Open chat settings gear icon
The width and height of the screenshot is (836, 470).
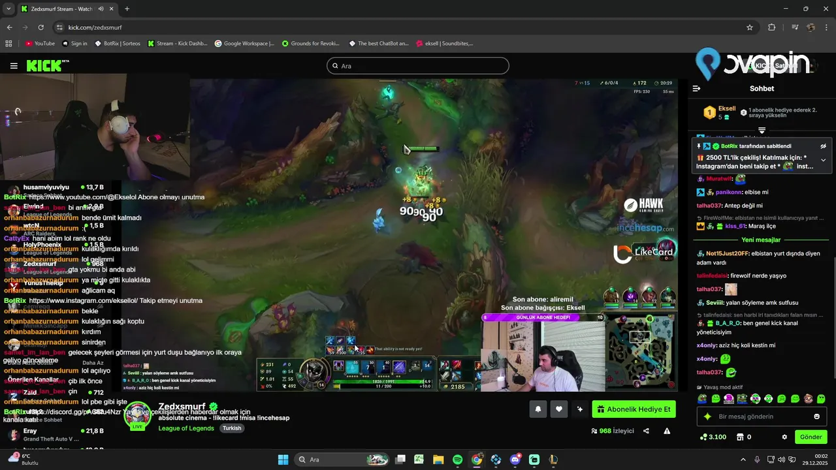coord(784,437)
